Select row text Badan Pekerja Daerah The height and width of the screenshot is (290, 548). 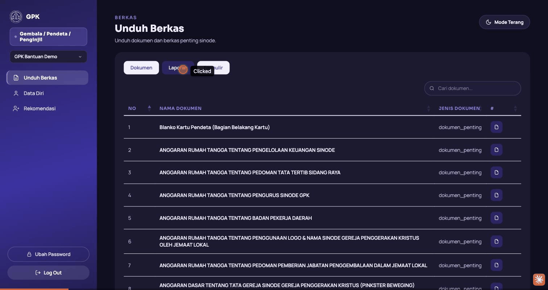[236, 218]
